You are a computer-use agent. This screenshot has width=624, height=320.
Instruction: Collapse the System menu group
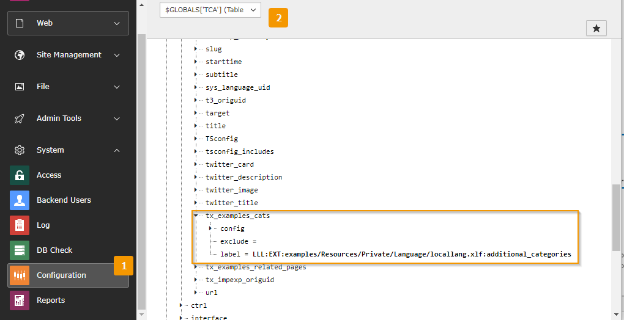[116, 150]
